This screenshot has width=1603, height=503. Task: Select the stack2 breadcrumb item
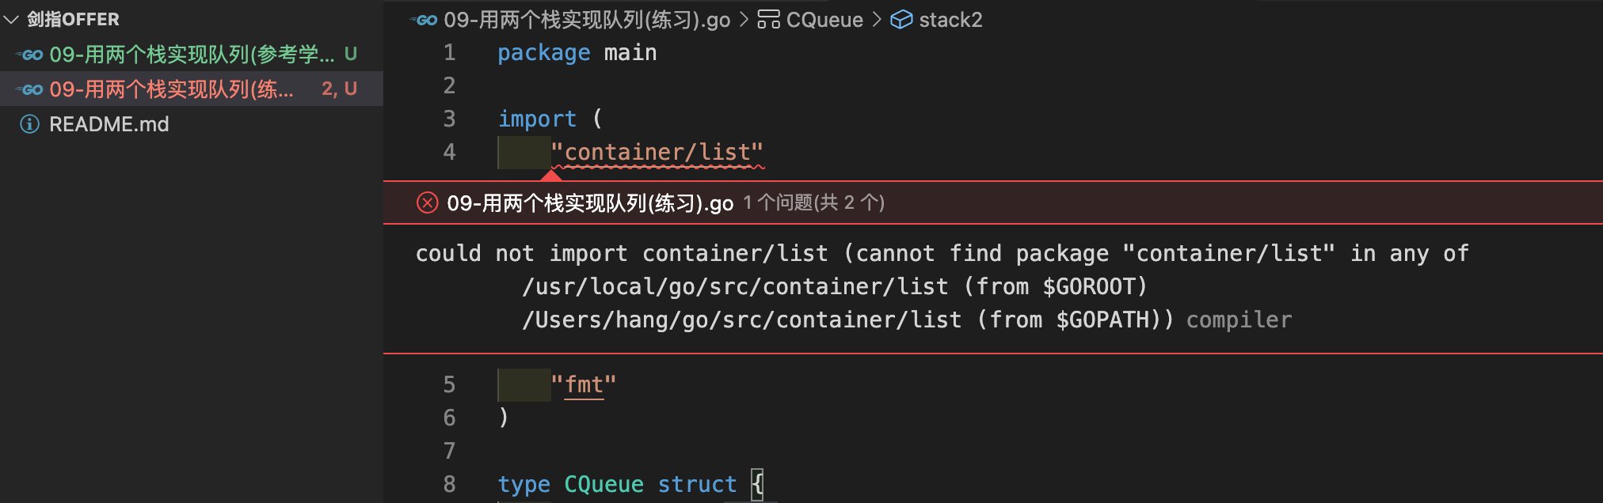(950, 20)
